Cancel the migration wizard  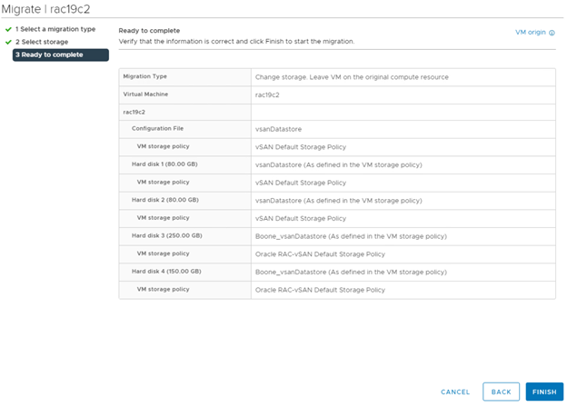[455, 392]
